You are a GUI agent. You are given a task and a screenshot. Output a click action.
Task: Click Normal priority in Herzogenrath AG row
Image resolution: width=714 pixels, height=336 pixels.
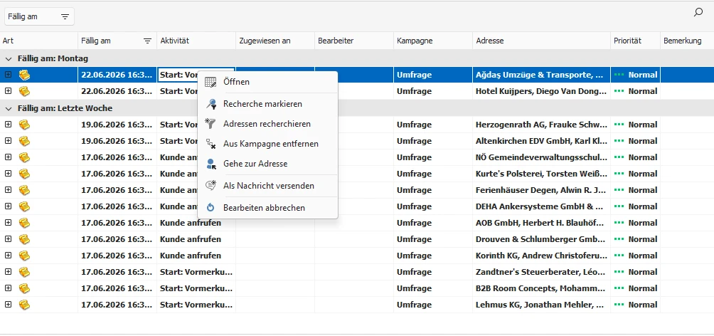(x=642, y=125)
